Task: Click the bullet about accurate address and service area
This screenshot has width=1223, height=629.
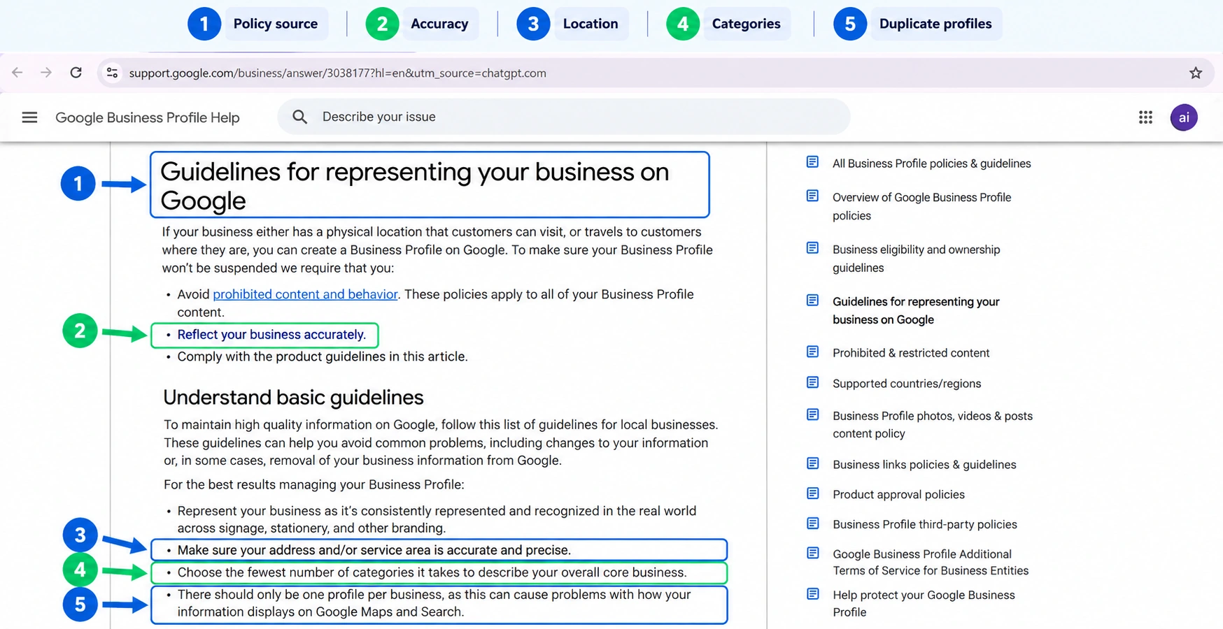Action: pos(374,550)
